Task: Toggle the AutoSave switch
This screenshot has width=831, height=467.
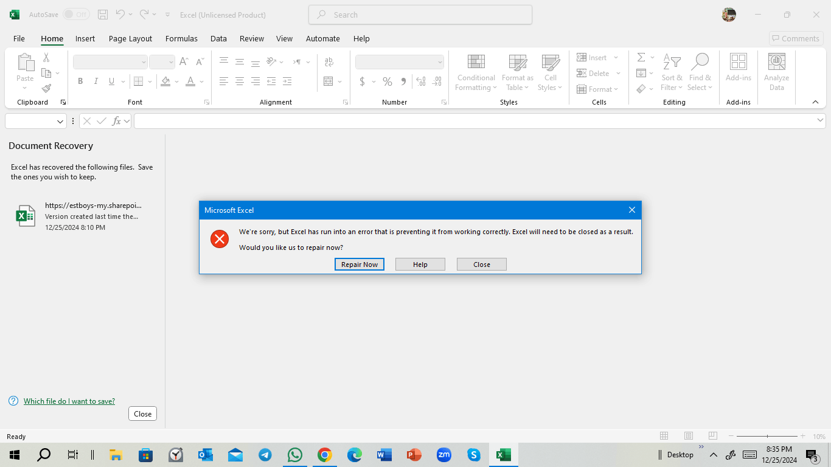Action: (76, 15)
